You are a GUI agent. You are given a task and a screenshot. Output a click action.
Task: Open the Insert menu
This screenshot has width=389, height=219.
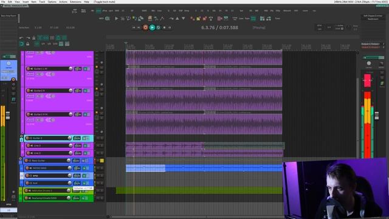[x=26, y=2]
